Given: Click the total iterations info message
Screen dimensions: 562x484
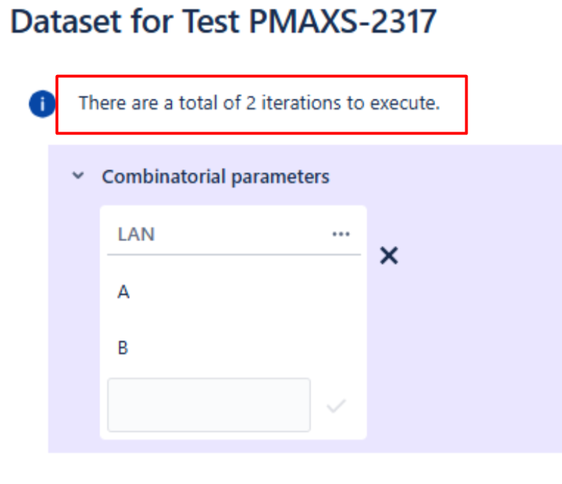Looking at the screenshot, I should [x=258, y=104].
